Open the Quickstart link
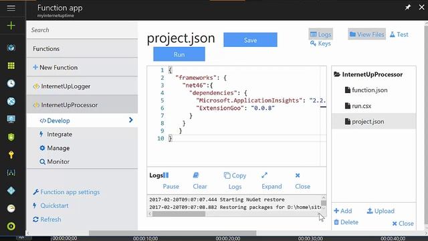 (x=51, y=206)
